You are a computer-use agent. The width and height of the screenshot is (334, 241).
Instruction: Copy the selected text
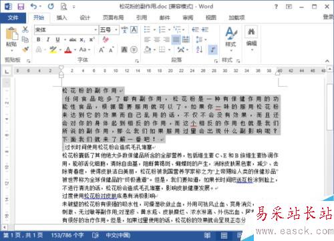[x=25, y=39]
